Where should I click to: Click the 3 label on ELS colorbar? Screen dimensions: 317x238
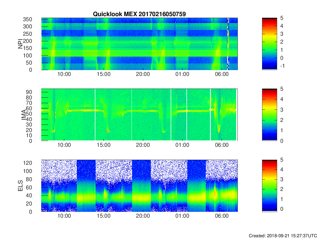(x=282, y=179)
